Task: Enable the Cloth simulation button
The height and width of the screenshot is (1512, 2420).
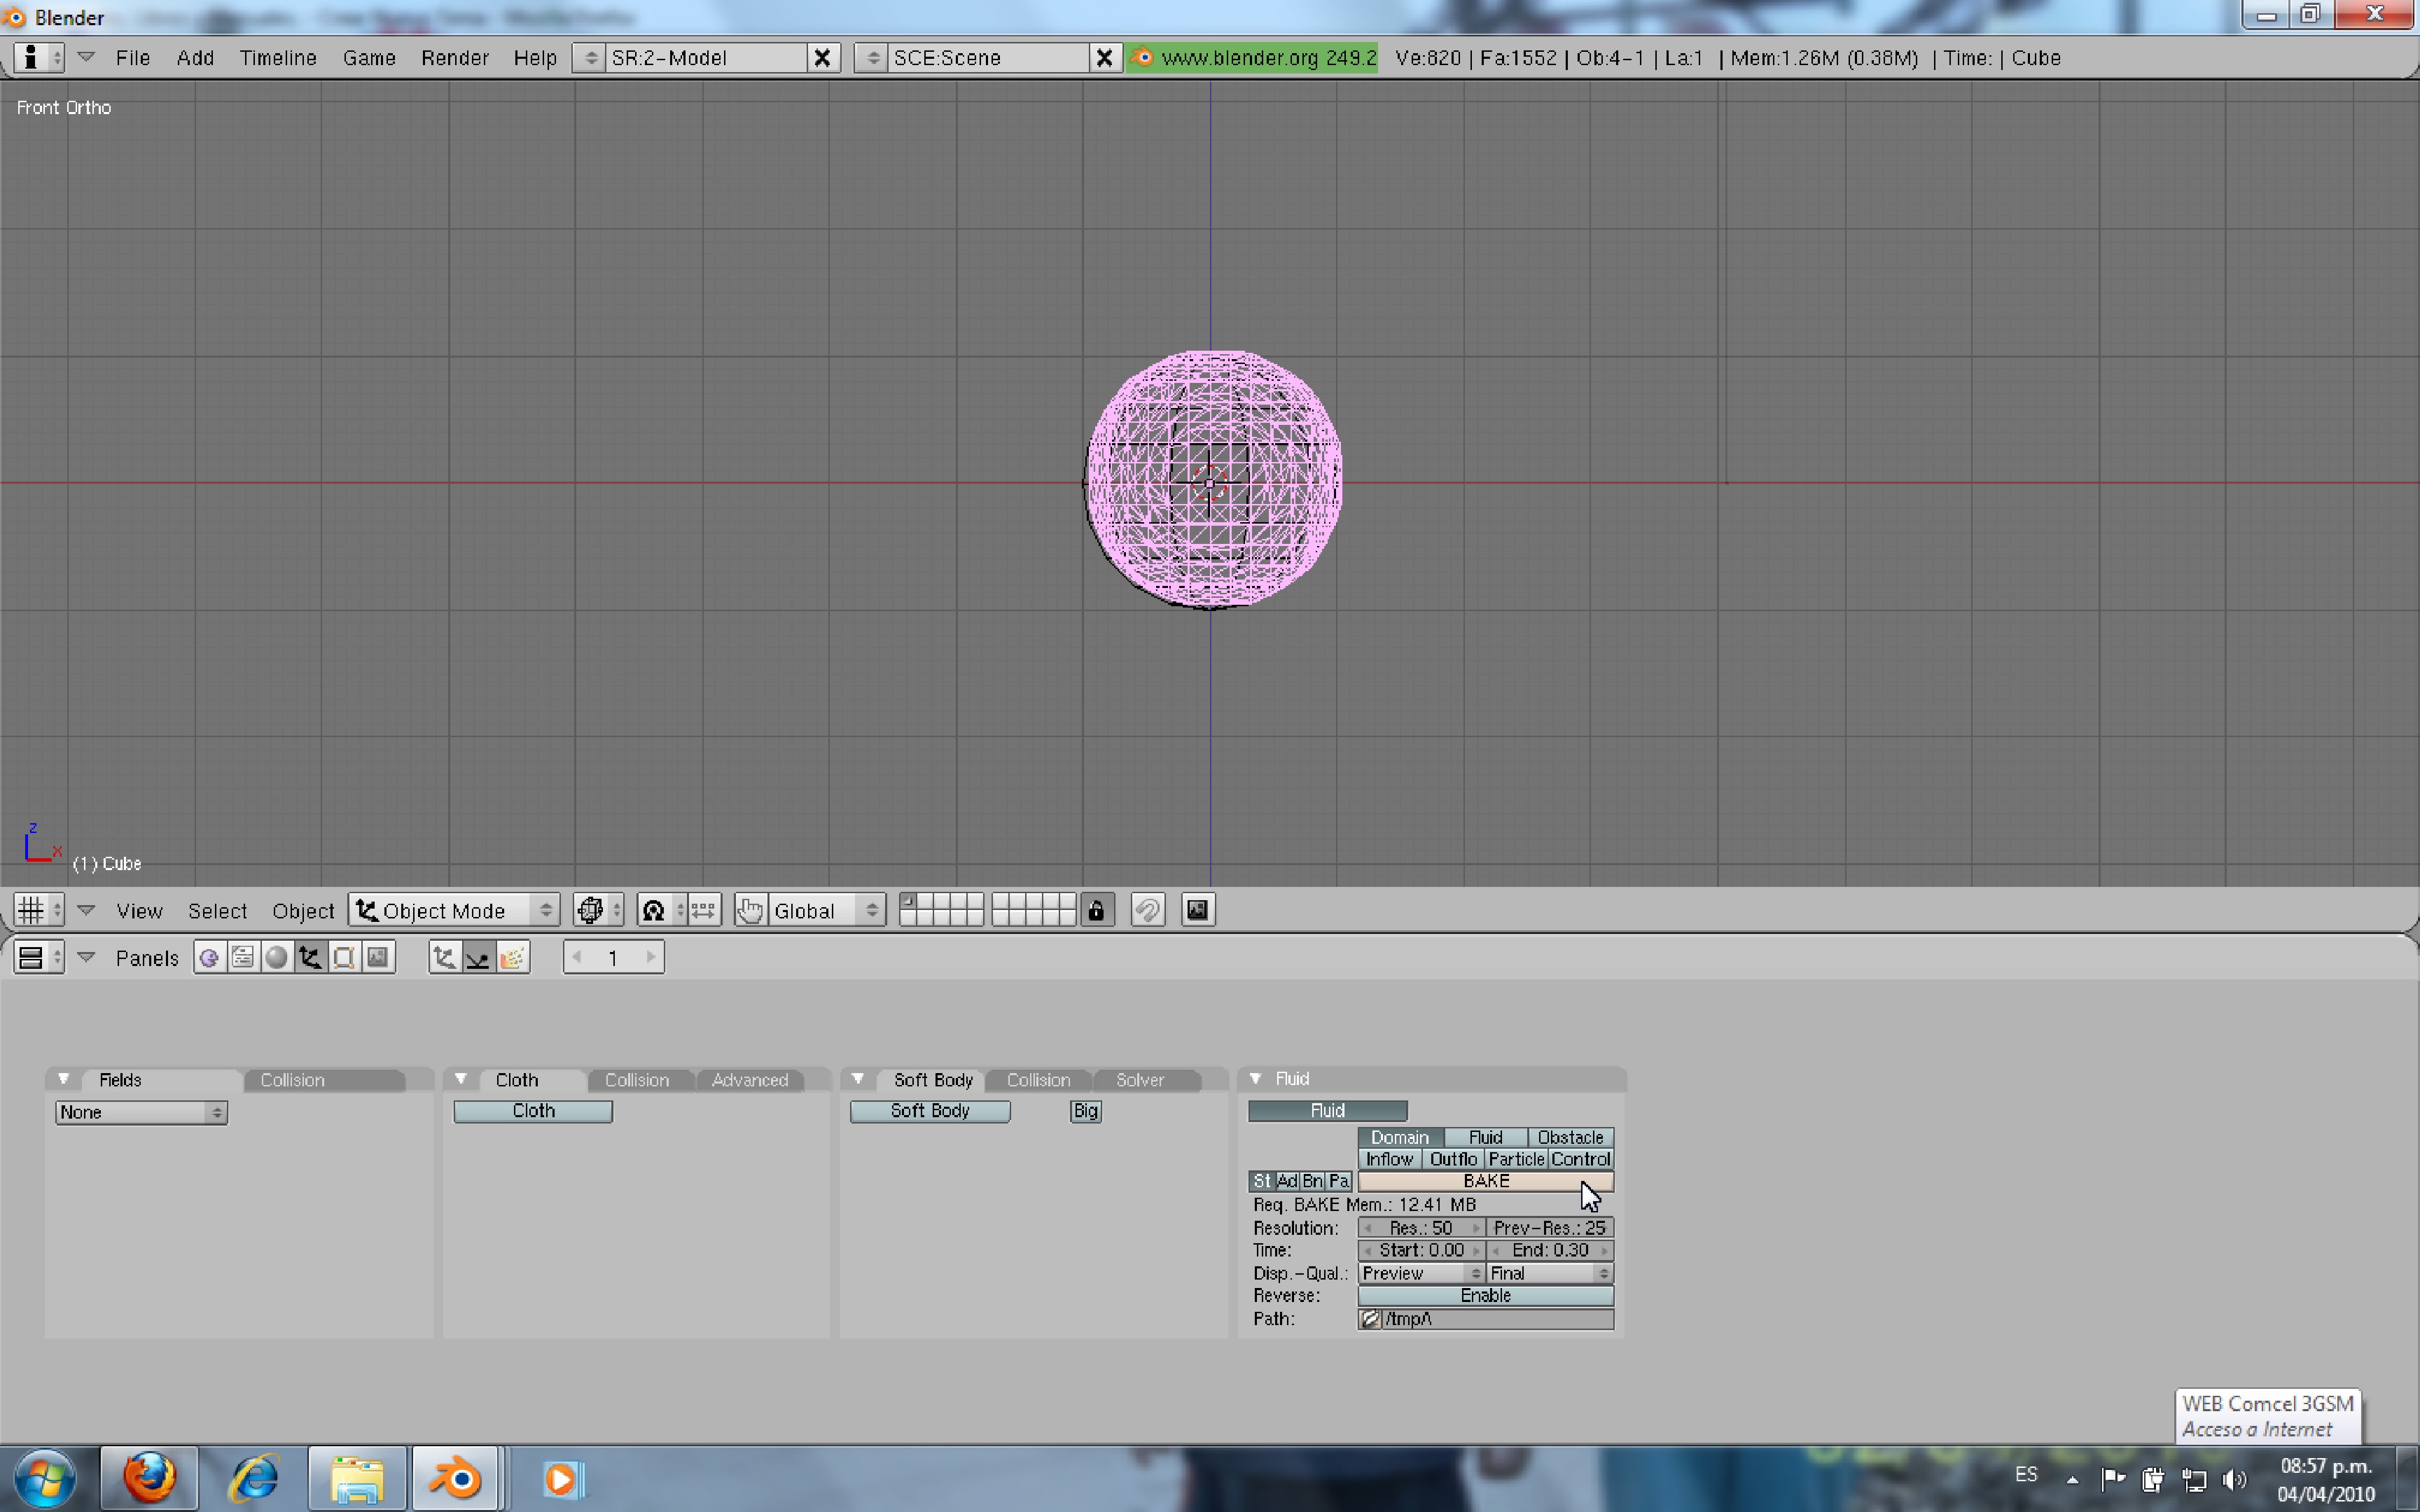Action: tap(532, 1110)
